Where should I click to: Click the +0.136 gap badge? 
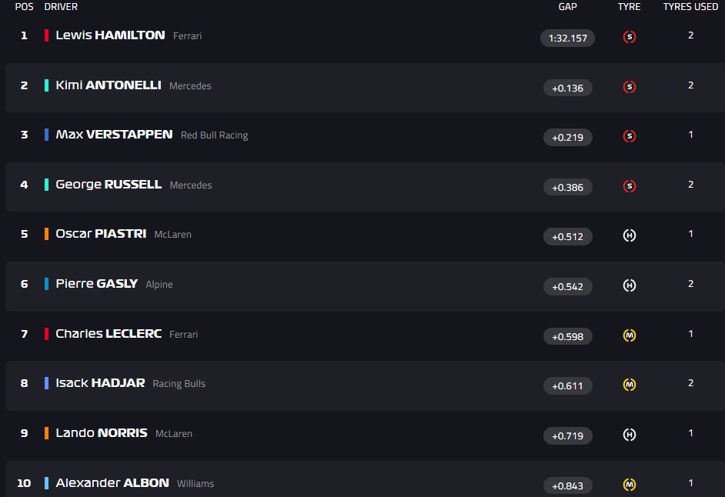[567, 88]
